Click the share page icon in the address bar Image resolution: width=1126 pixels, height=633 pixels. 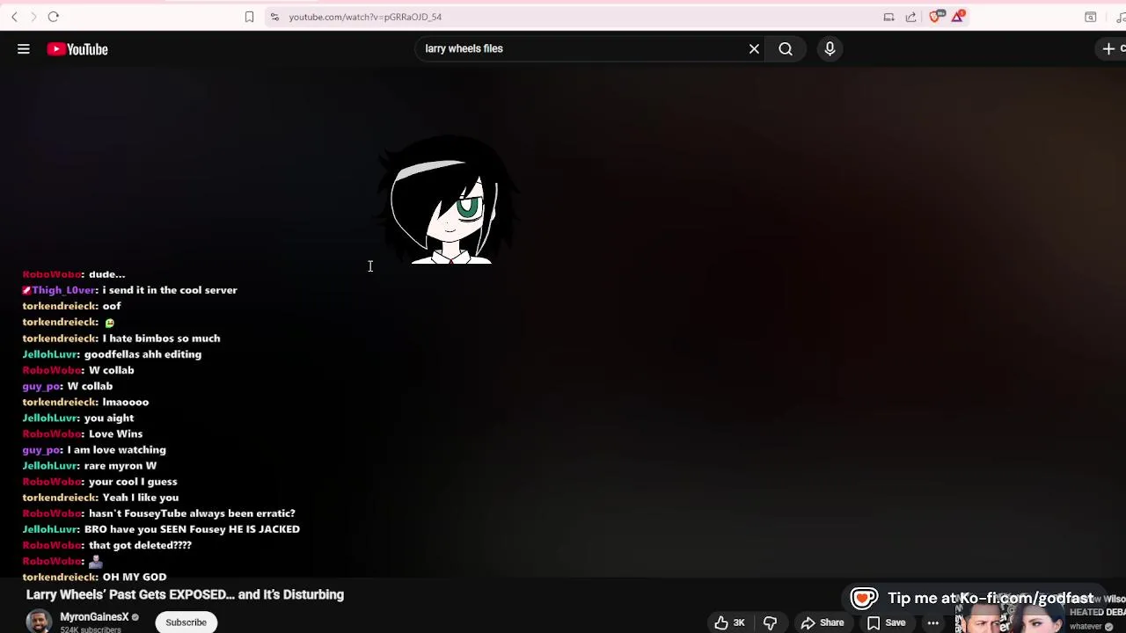910,17
